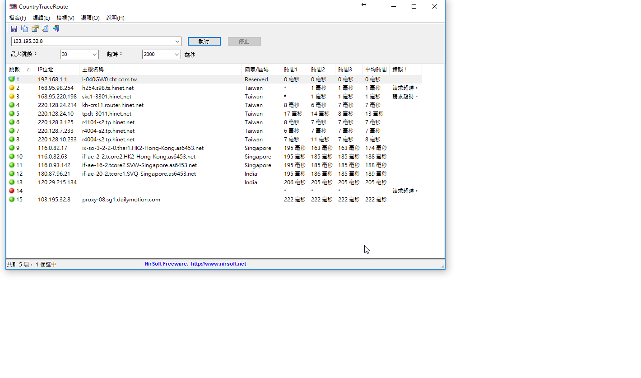641x378 pixels.
Task: Click the yellow status dot of hop 2
Action: click(12, 88)
